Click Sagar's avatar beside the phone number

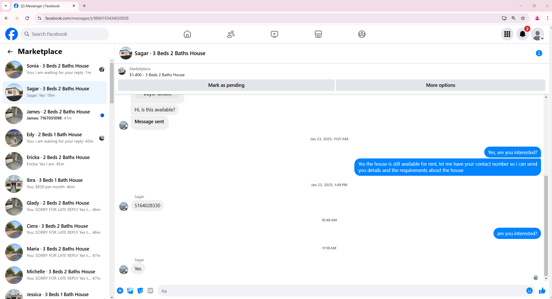click(124, 206)
